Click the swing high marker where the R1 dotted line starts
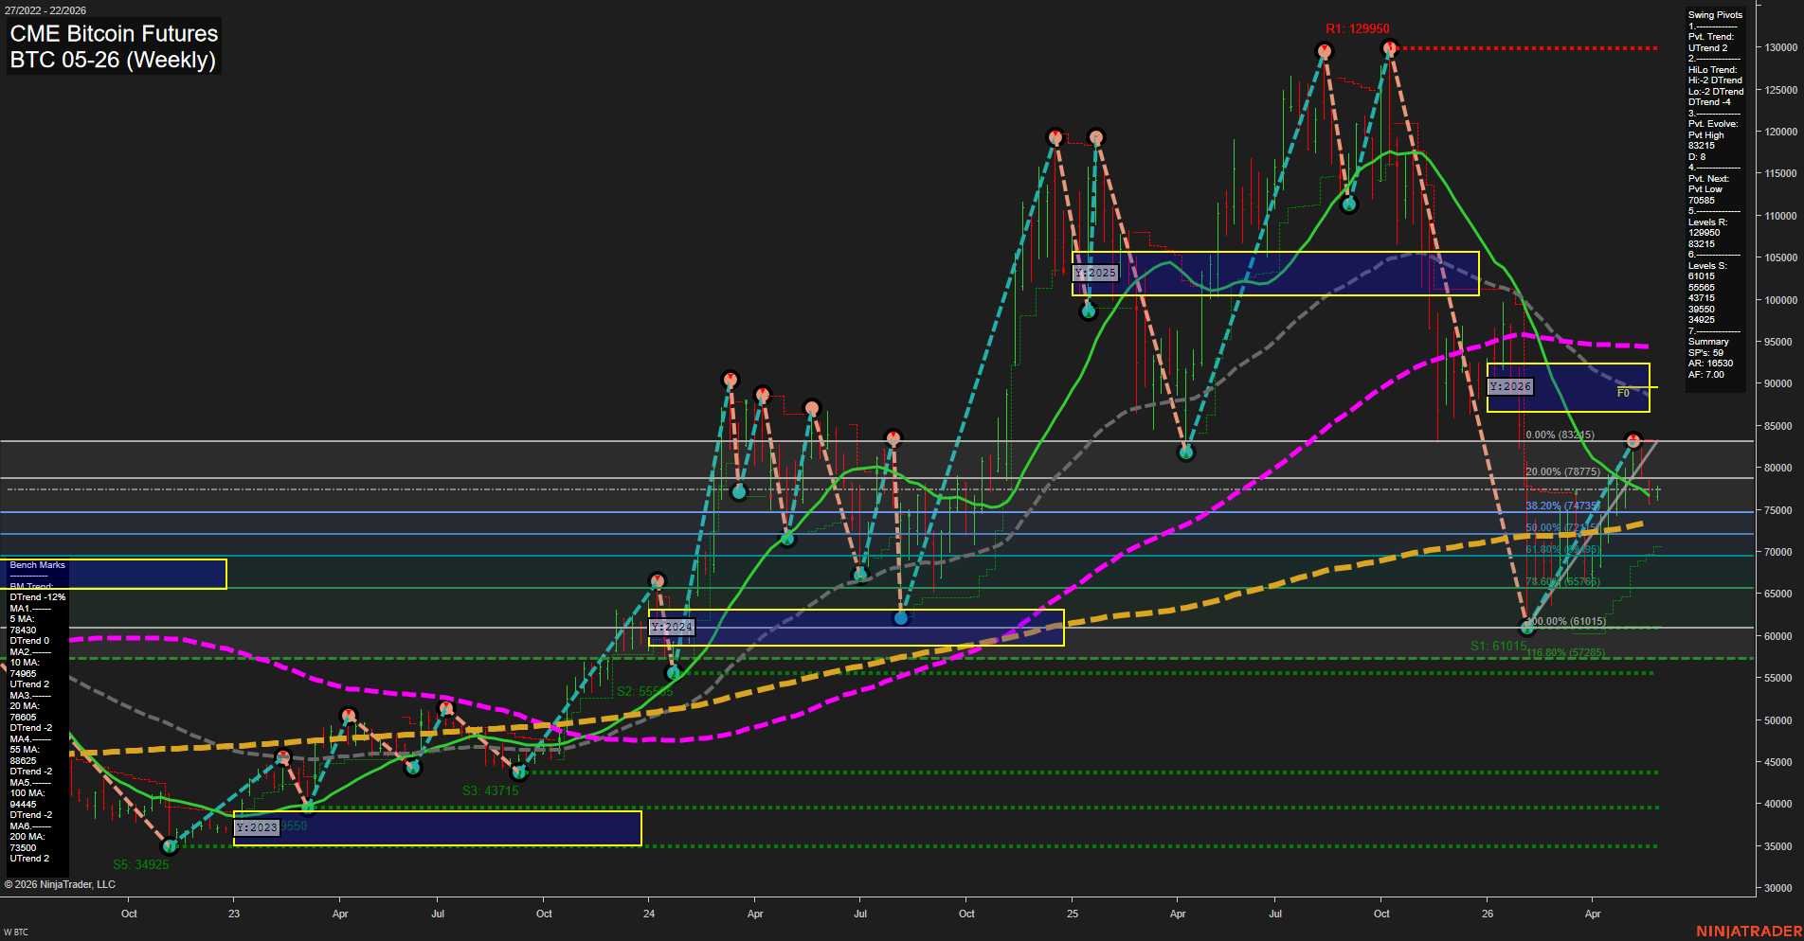Viewport: 1804px width, 941px height. (1390, 47)
